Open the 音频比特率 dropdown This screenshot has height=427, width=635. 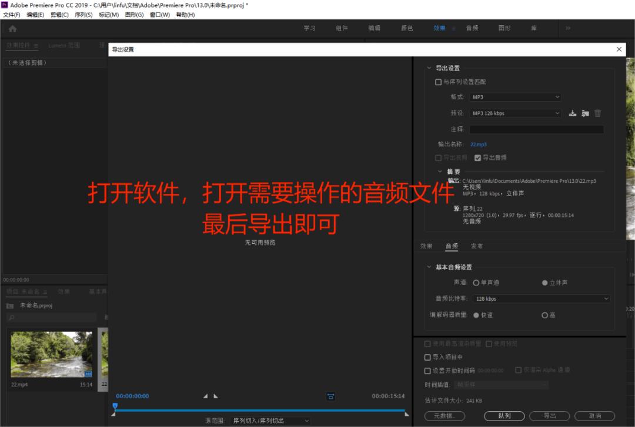(x=541, y=298)
